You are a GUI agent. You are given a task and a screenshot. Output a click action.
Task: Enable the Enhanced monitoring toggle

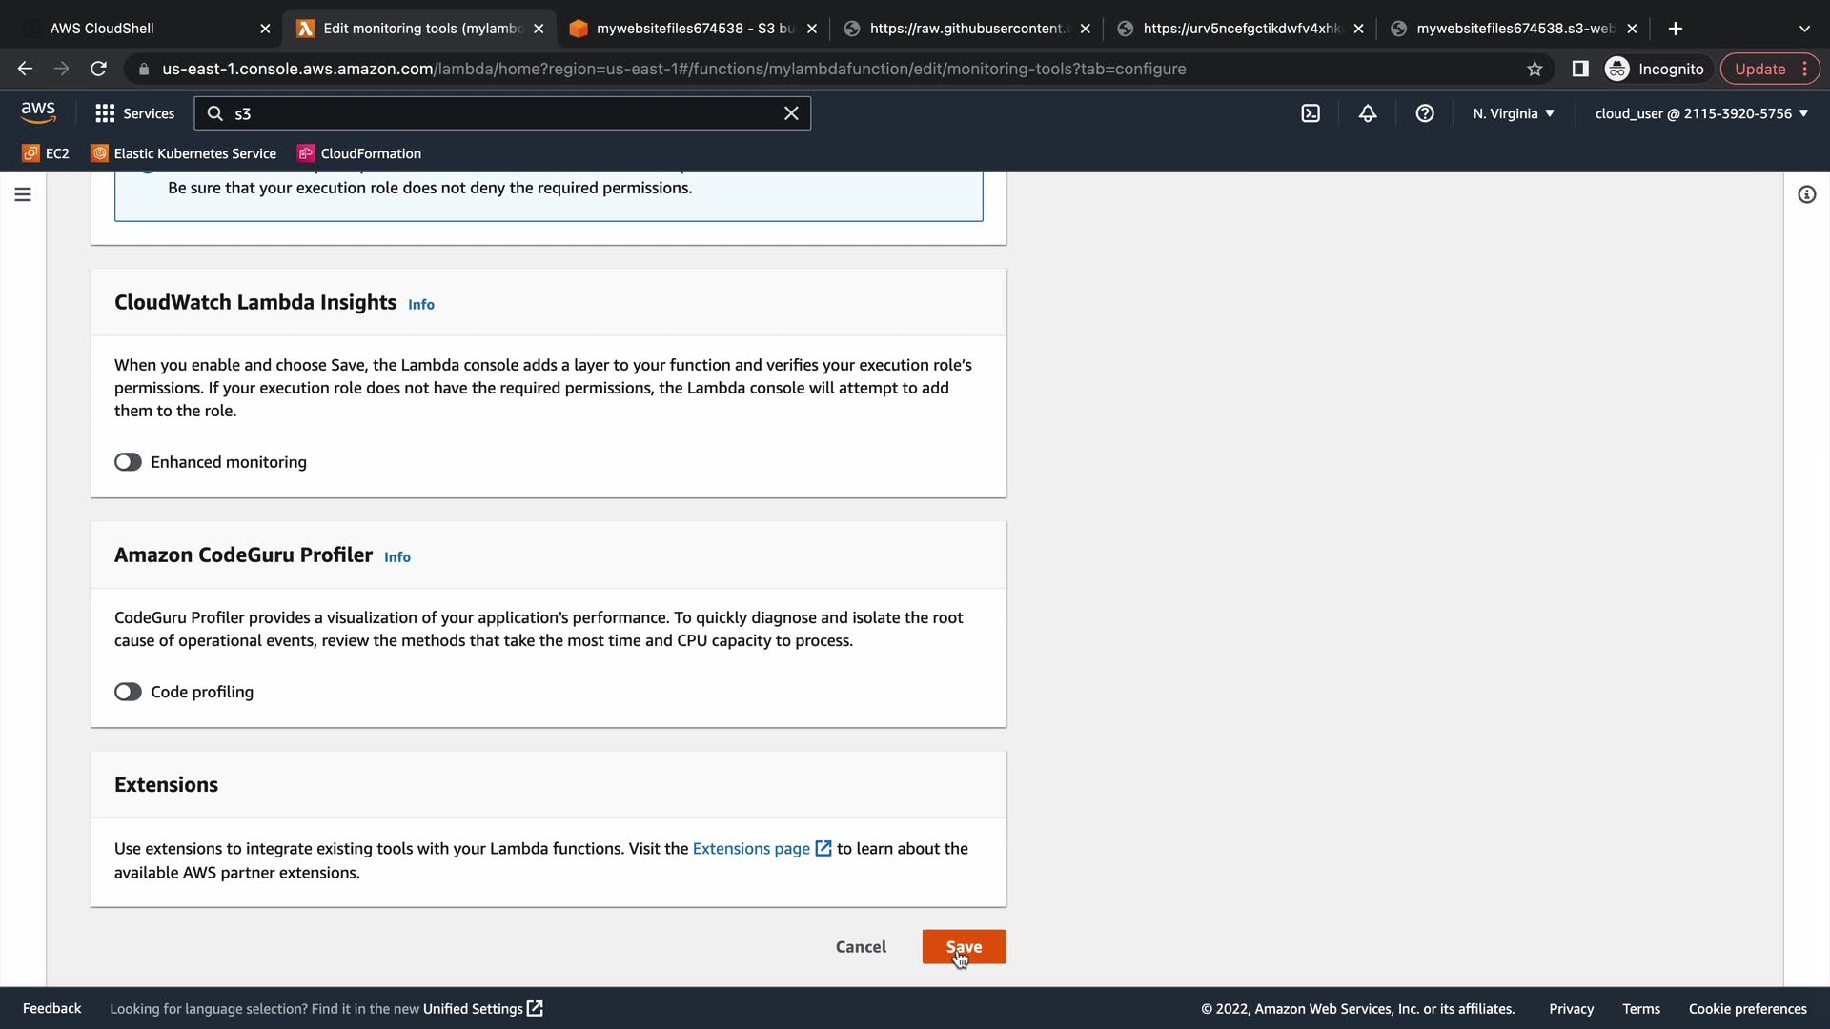128,462
